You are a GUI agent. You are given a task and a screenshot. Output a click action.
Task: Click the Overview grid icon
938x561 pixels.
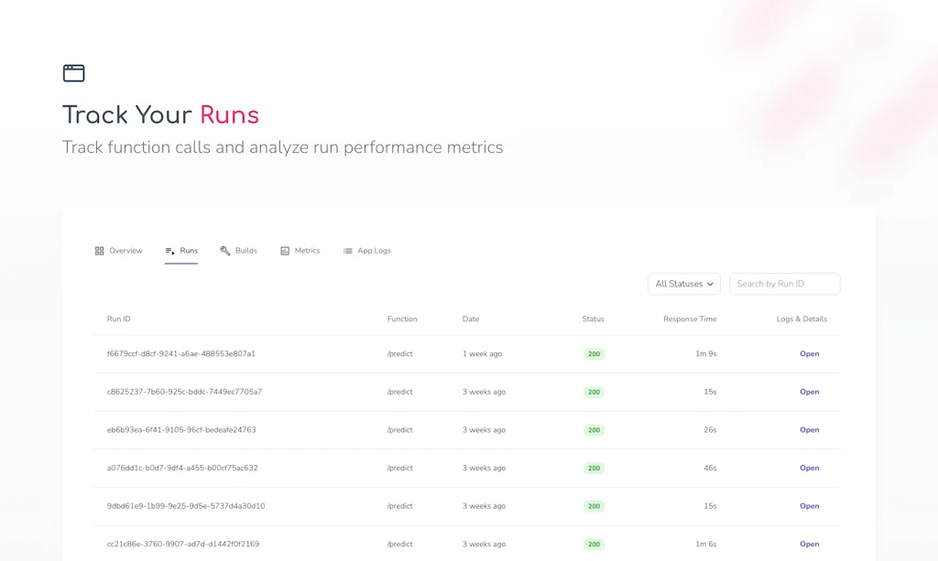pos(99,251)
